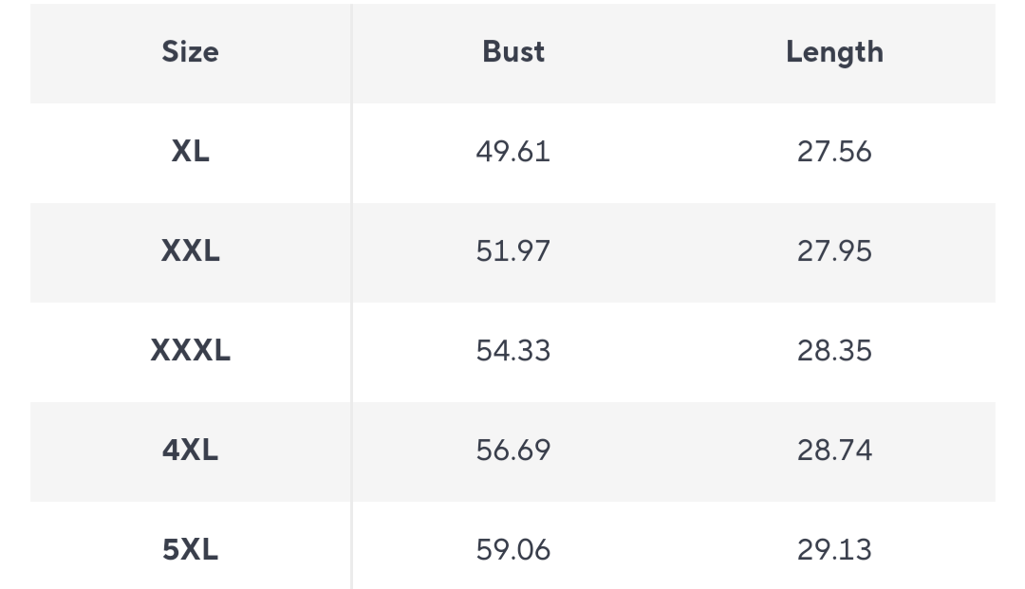This screenshot has height=589, width=1025.
Task: Click the vertical divider beside Size column
Action: tap(351, 304)
